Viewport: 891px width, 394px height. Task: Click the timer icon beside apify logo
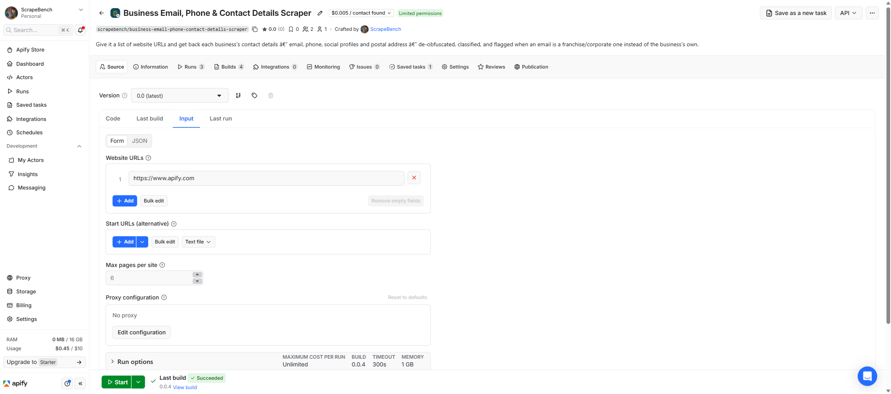[x=67, y=383]
